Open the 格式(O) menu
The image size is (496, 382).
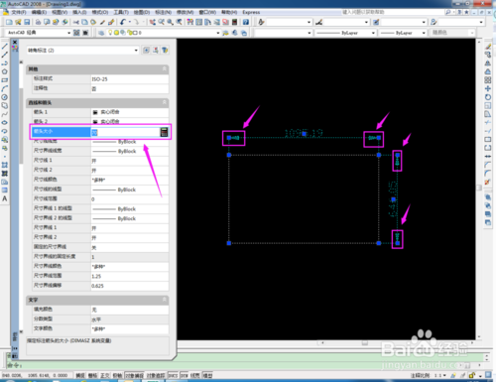pos(100,12)
